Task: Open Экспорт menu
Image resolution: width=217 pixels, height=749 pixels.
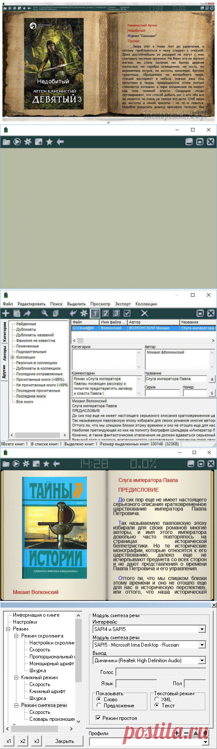Action: [123, 304]
